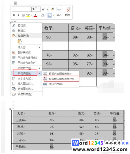Click the borders button

pos(50,15)
